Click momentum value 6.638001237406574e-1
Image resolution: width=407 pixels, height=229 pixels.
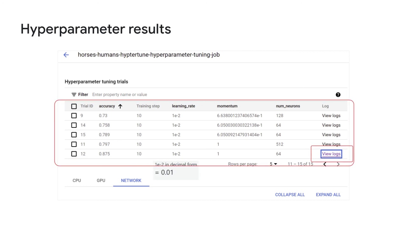(240, 116)
